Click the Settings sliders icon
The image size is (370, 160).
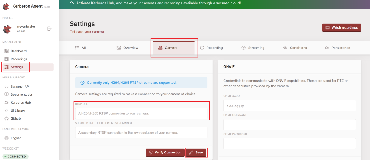pos(7,67)
